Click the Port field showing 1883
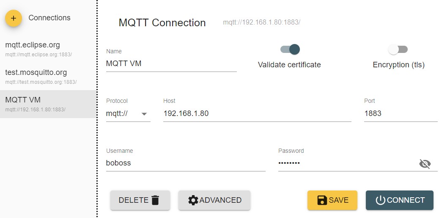Image resolution: width=439 pixels, height=218 pixels. click(x=400, y=113)
